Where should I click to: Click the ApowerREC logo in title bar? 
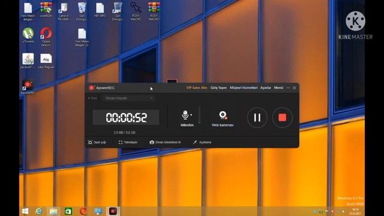pos(92,88)
